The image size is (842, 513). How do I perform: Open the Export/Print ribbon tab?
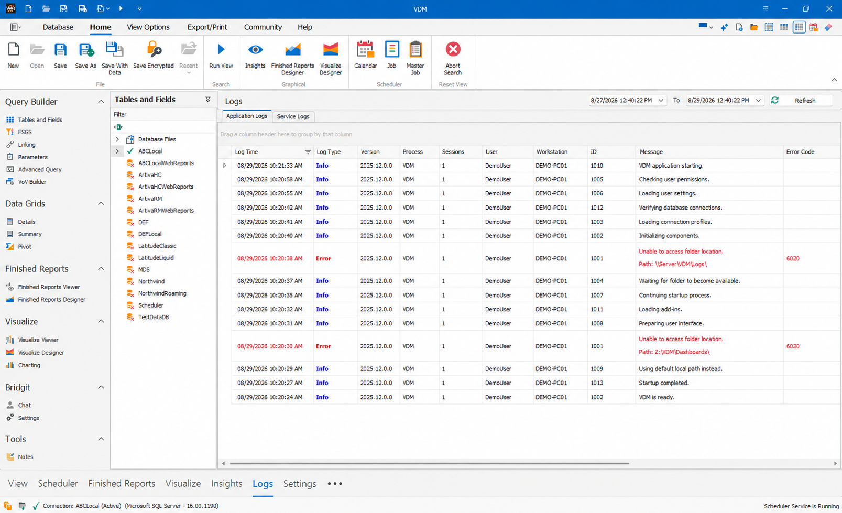(207, 27)
